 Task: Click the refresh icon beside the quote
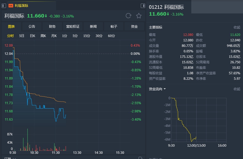[128, 16]
